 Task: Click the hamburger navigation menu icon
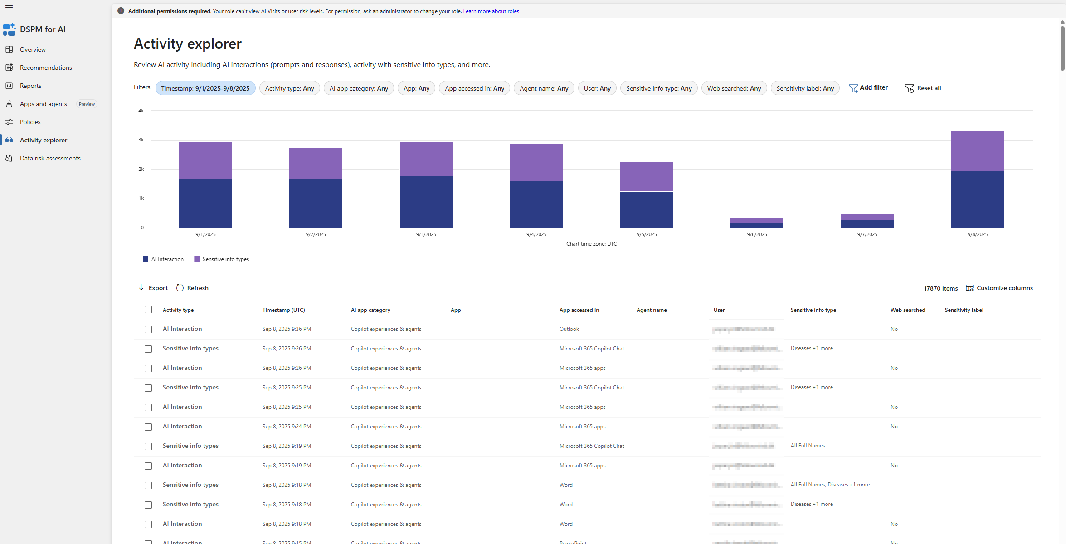tap(9, 6)
